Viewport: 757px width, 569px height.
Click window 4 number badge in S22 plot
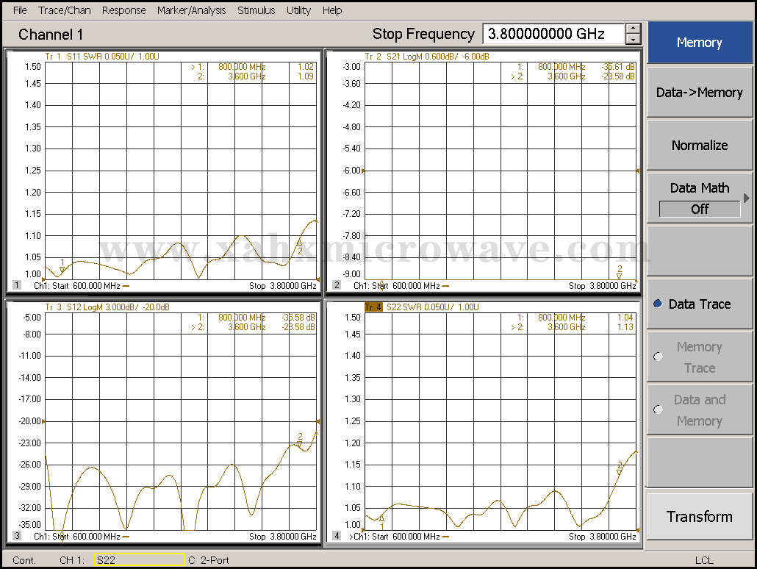click(337, 536)
